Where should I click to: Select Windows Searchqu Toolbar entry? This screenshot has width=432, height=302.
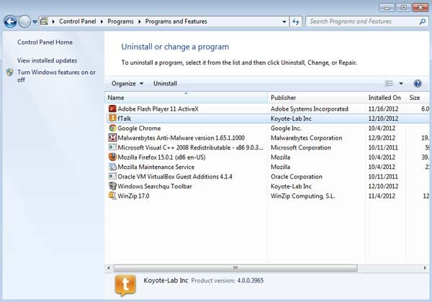(x=155, y=186)
